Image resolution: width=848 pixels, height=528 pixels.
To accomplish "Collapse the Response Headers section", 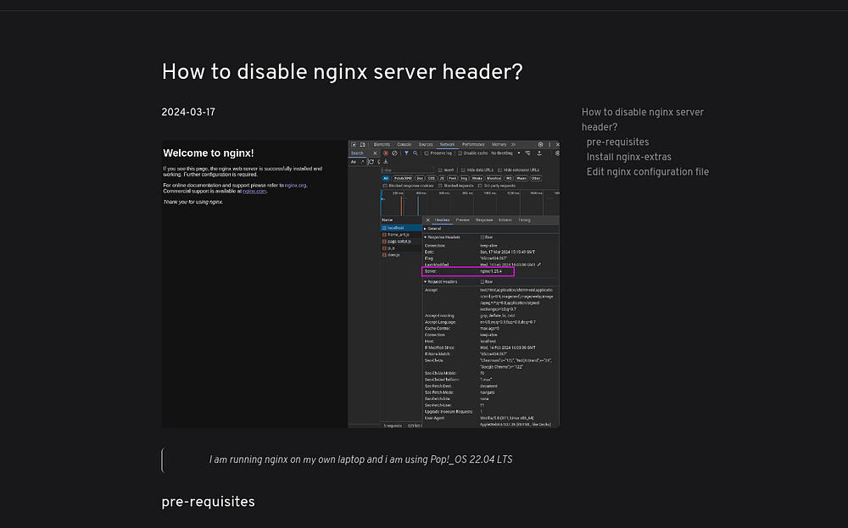I will click(425, 237).
